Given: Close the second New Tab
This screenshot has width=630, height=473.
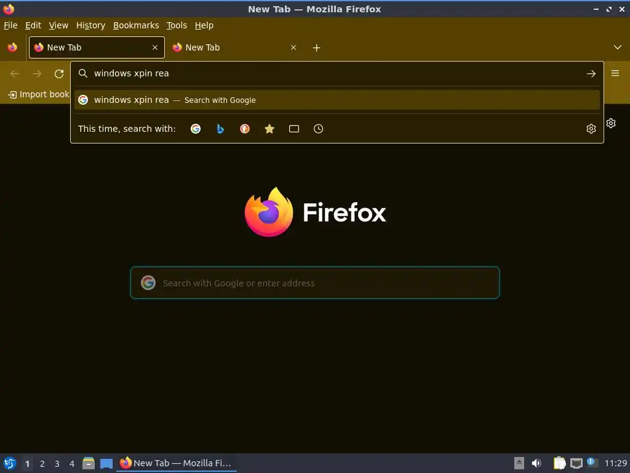Looking at the screenshot, I should click(x=293, y=47).
